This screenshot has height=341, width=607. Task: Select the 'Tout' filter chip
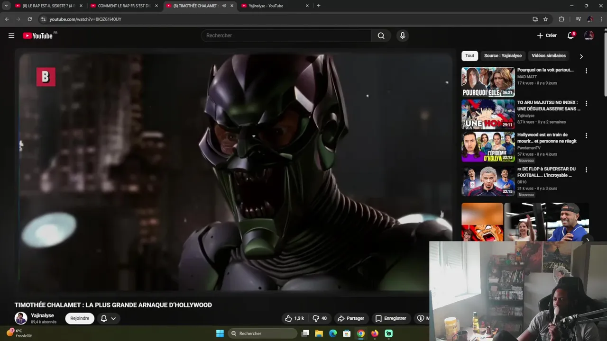coord(469,56)
